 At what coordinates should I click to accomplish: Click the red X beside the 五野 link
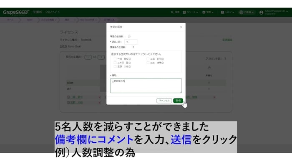[100, 103]
